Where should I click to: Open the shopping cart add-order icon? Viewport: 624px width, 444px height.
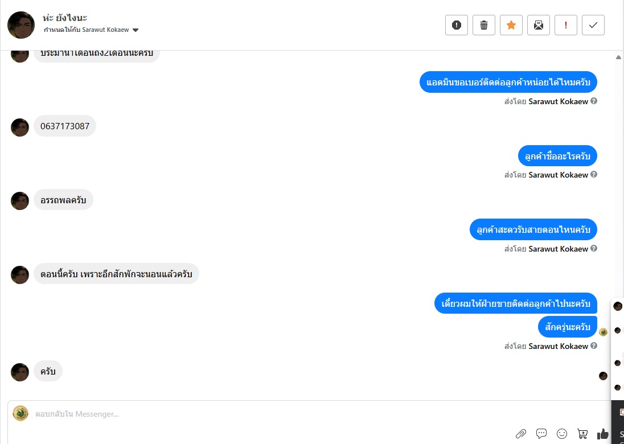(x=582, y=434)
